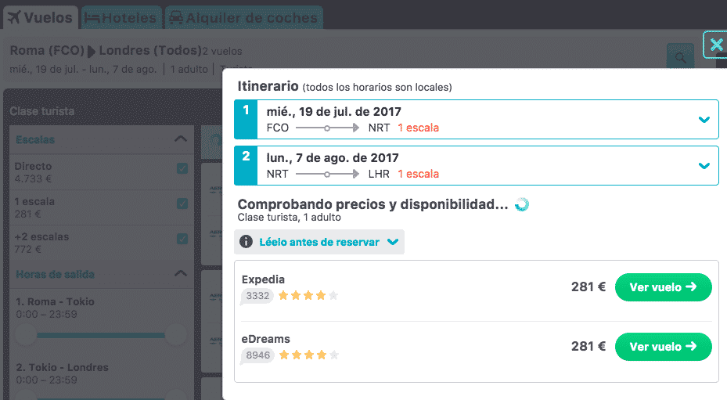Uncheck the Directo stops checkbox
Image resolution: width=727 pixels, height=400 pixels.
tap(182, 168)
